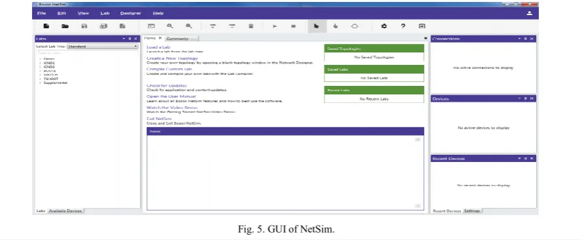This screenshot has height=240, width=584.
Task: Click the trash Delete toolbar icon
Action: 251,26
